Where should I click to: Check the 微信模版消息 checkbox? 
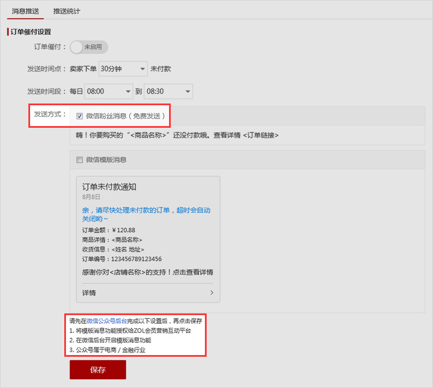click(79, 160)
